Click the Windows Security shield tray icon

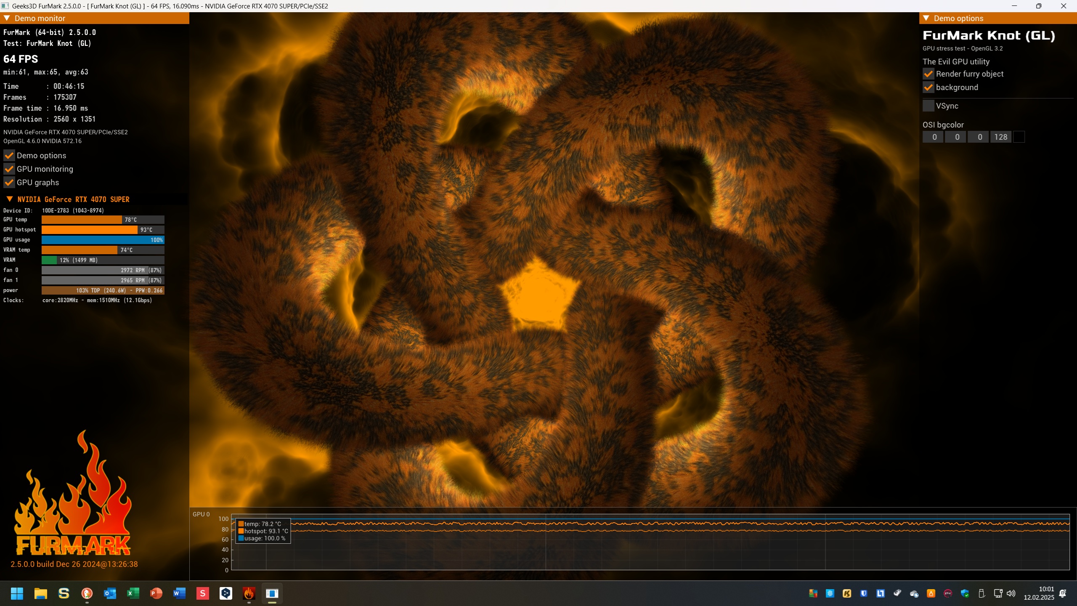pos(965,593)
